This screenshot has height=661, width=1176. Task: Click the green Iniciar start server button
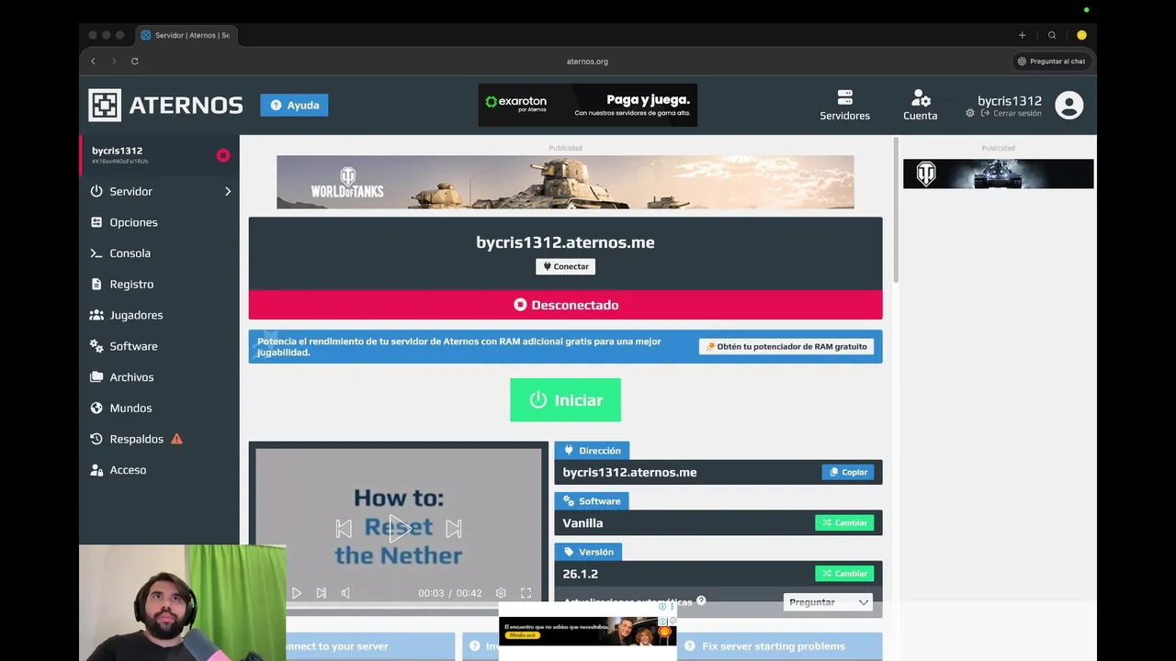coord(565,400)
